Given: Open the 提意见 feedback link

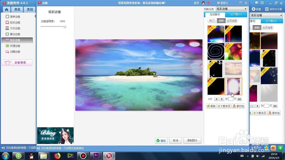Looking at the screenshot, I should point(223,3).
